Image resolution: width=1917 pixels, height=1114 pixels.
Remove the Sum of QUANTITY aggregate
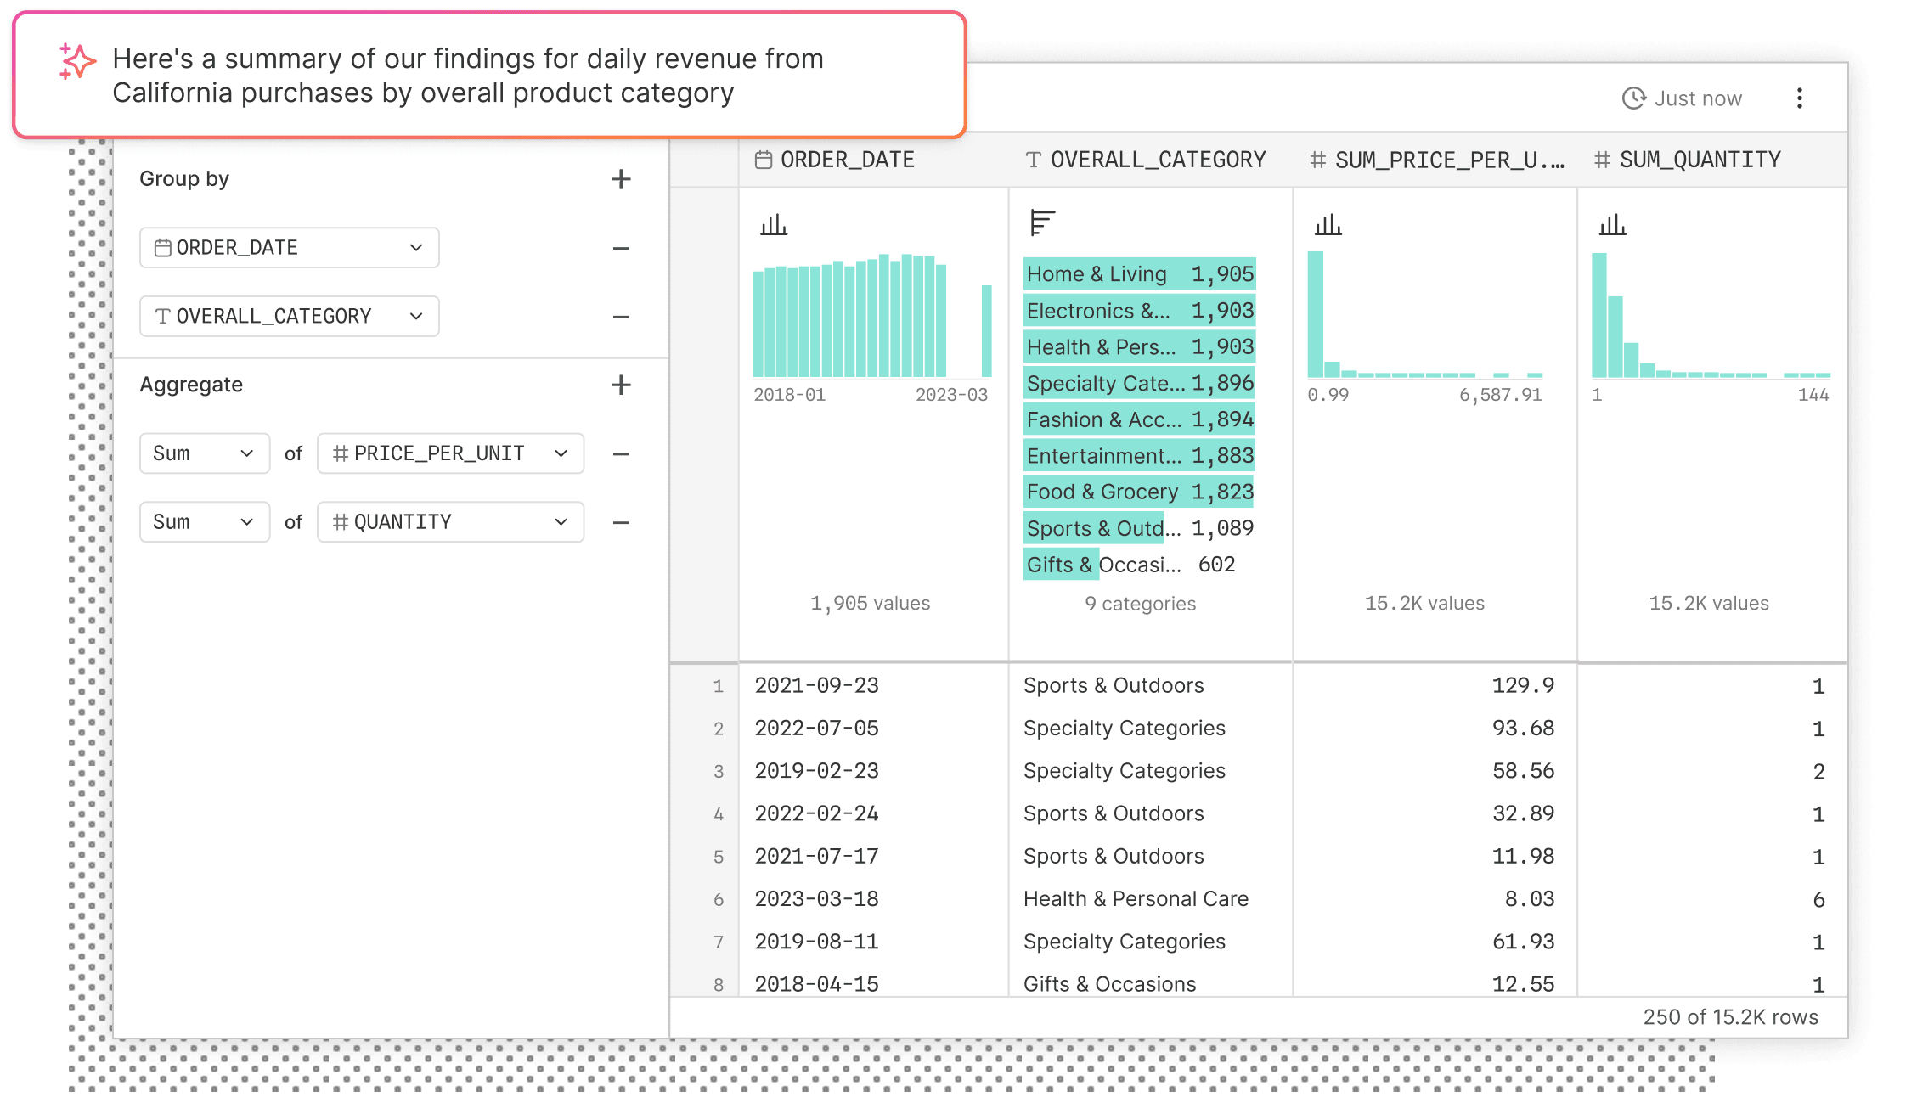click(621, 522)
